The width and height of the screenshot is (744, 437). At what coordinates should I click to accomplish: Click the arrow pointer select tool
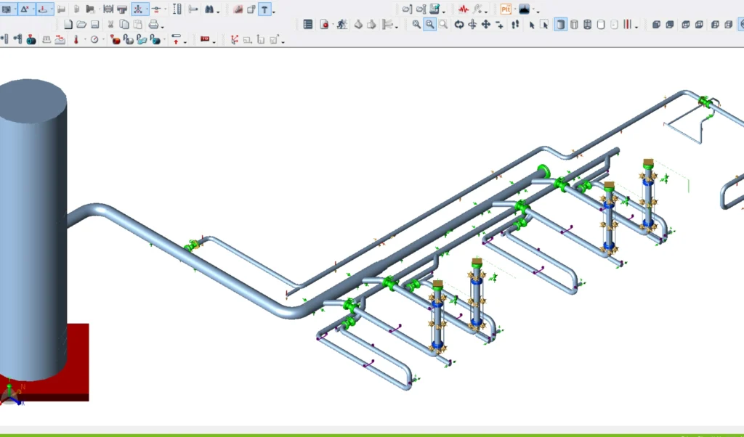pos(531,25)
